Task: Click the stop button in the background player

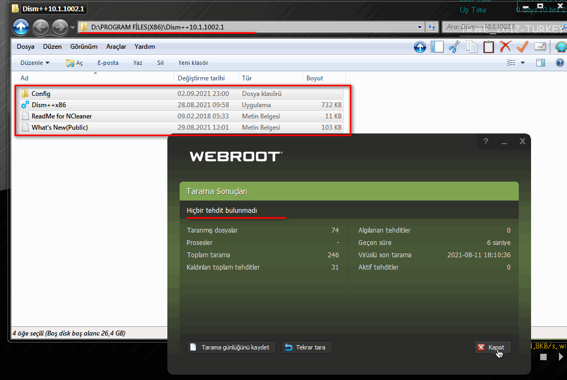Action: tap(543, 357)
